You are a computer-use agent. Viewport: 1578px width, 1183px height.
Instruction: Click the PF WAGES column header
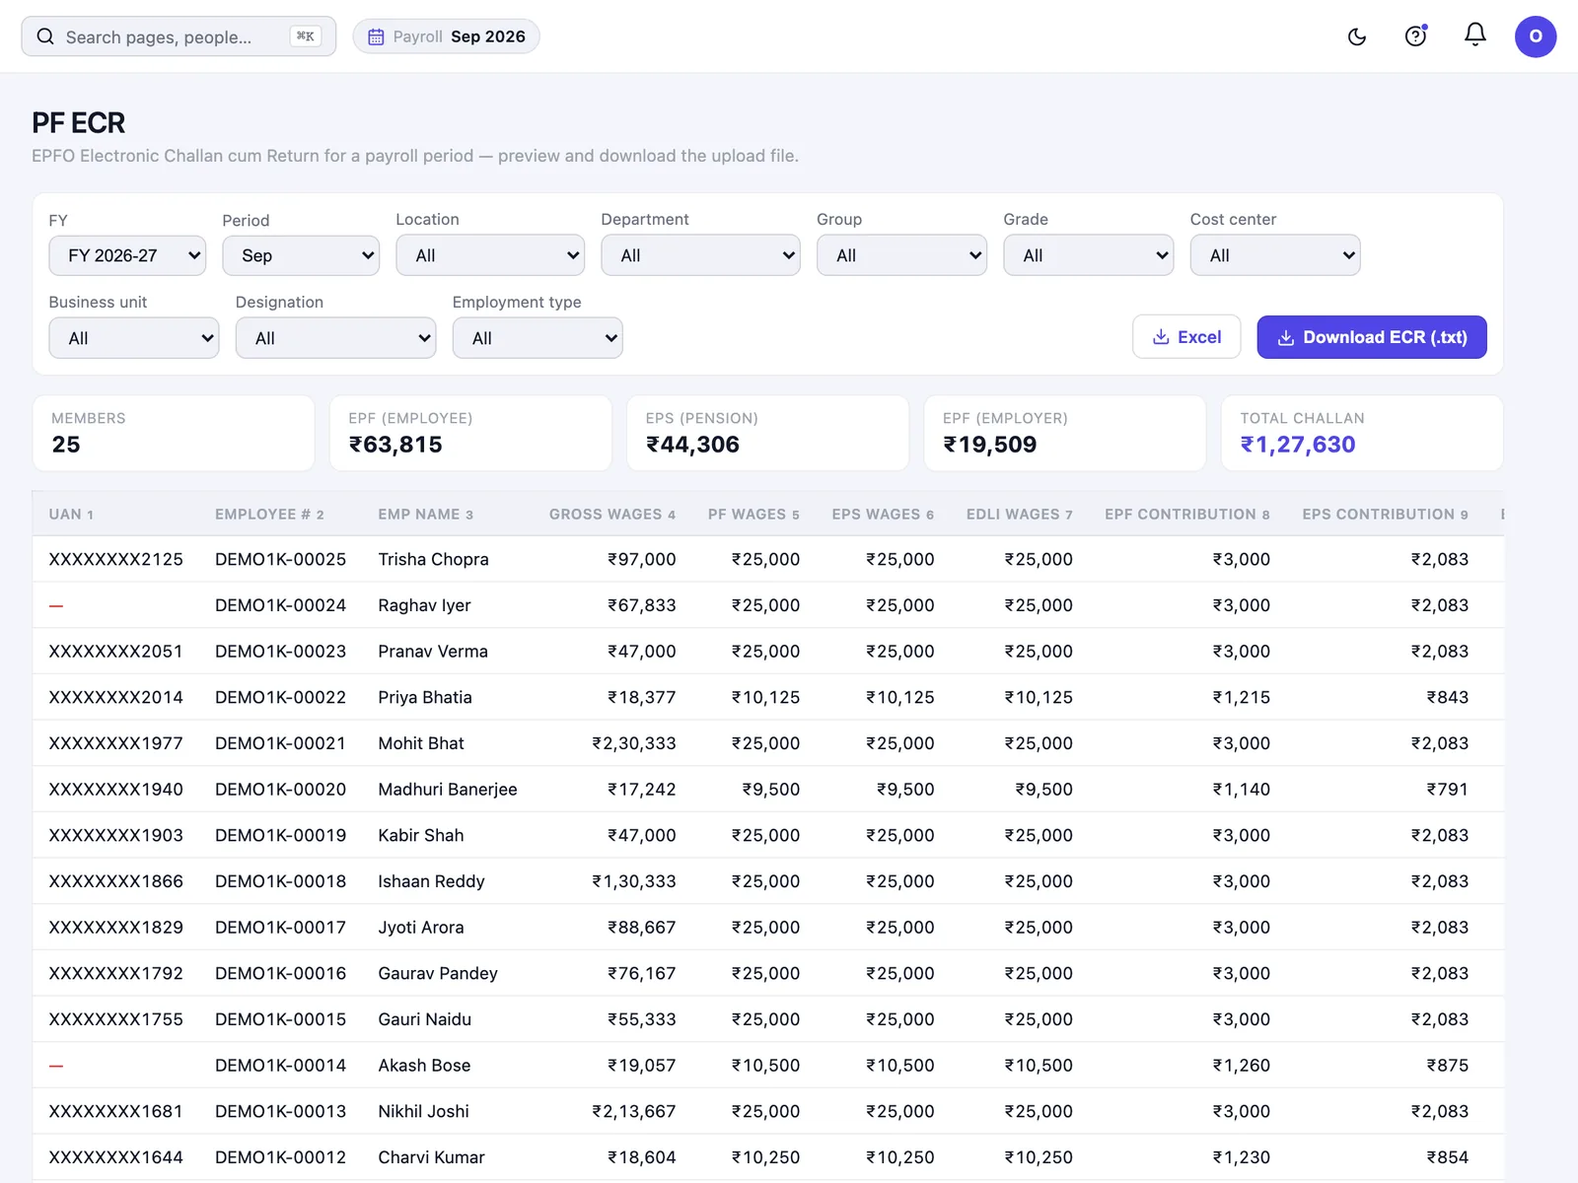[x=753, y=515]
